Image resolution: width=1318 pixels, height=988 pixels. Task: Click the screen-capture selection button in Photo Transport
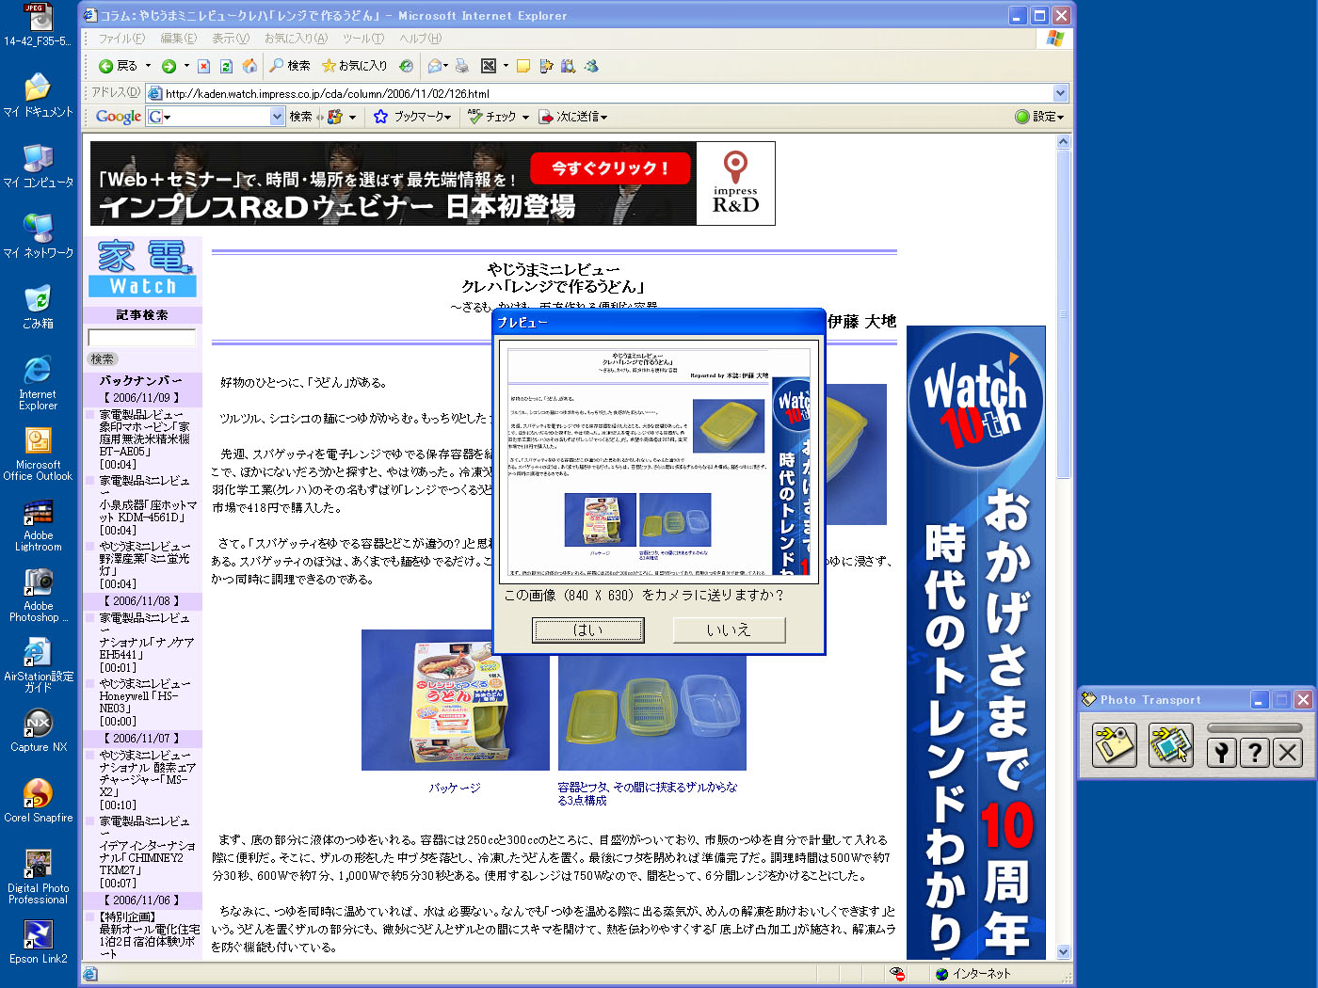click(x=1171, y=746)
